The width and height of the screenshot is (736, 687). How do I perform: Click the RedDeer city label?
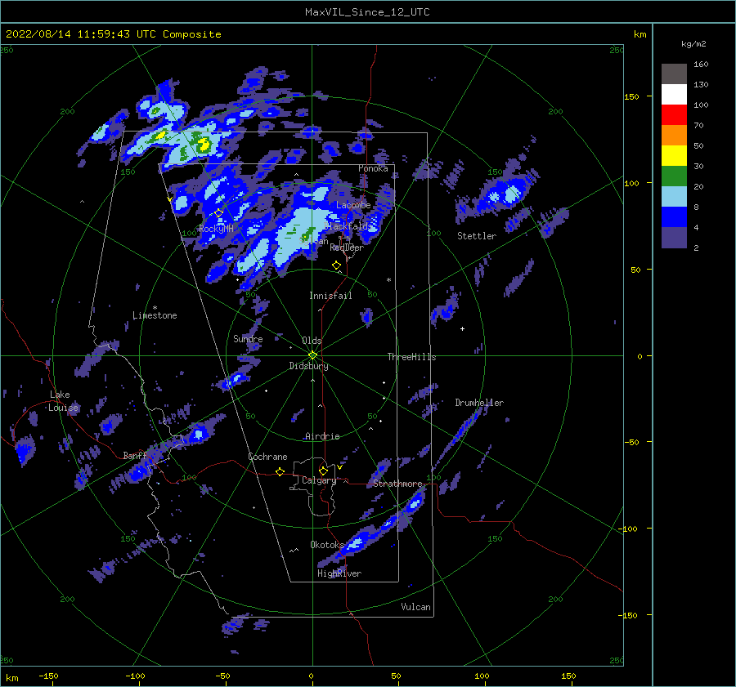coord(347,248)
